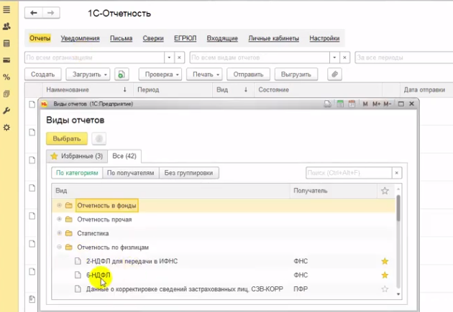Open the gear administration section in sidebar

pos(6,128)
